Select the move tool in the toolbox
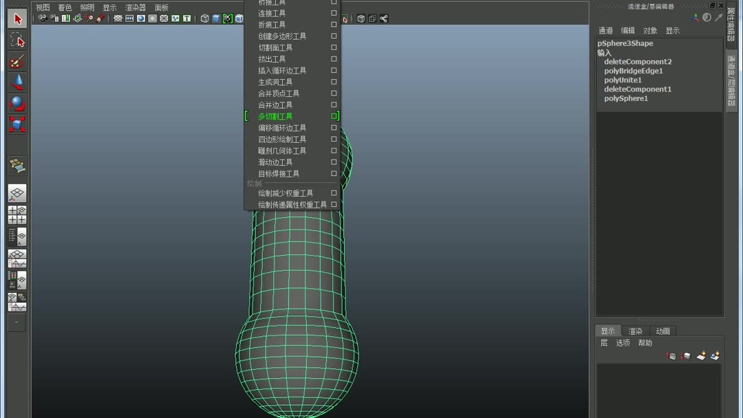This screenshot has width=743, height=418. tap(17, 82)
